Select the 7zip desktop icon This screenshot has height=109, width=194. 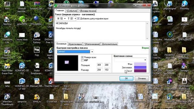[37, 51]
